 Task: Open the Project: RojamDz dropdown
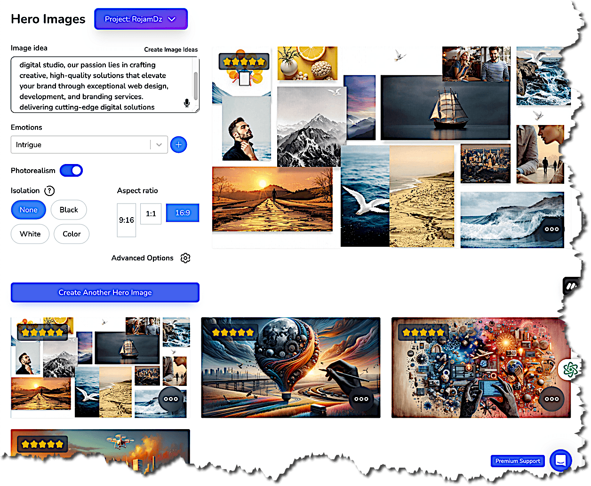[141, 19]
